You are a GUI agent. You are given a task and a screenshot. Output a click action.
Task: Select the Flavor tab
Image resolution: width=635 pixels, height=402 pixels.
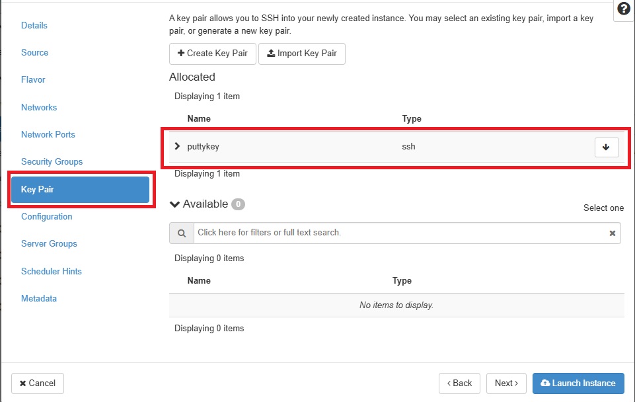pos(33,80)
